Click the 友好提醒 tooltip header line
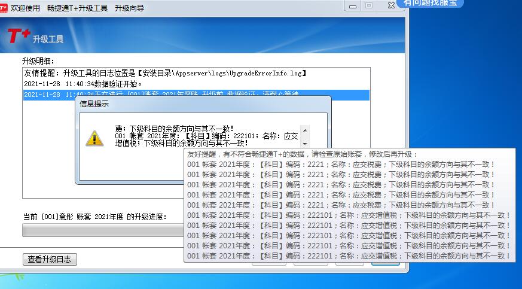 tap(303, 154)
